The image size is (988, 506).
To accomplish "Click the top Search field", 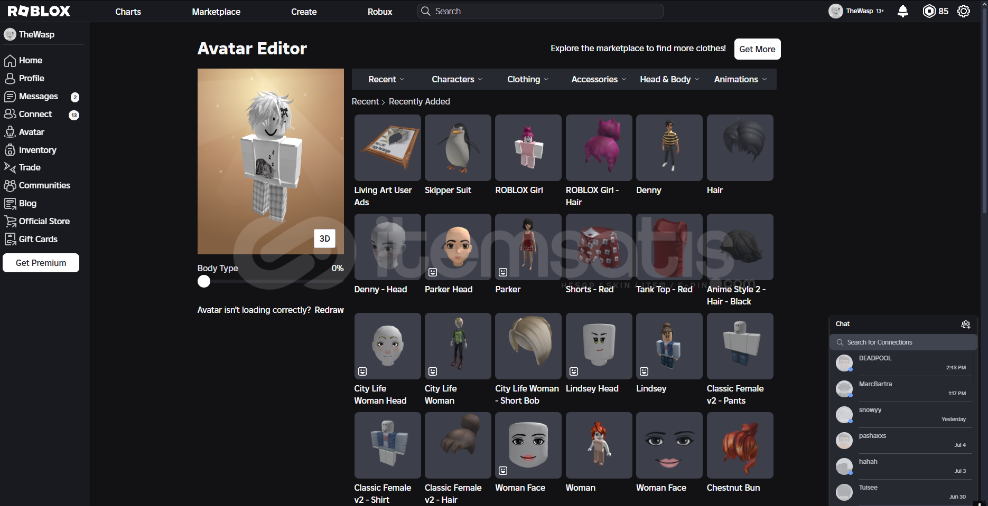I will (540, 11).
